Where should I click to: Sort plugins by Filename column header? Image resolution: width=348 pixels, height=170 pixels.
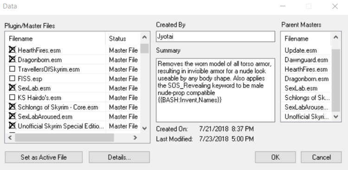(x=56, y=39)
